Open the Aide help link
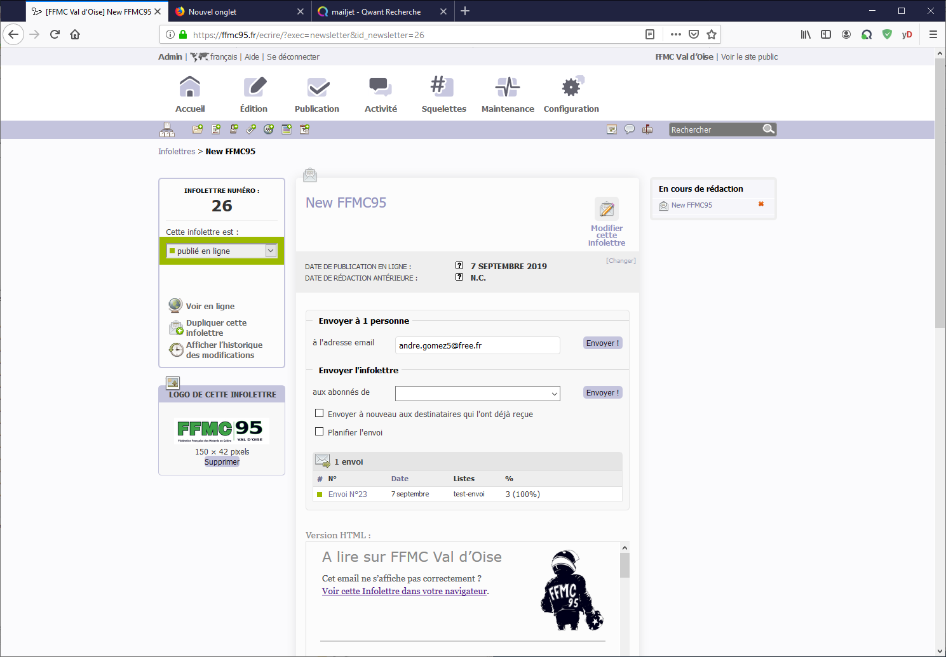The width and height of the screenshot is (946, 657). point(252,56)
